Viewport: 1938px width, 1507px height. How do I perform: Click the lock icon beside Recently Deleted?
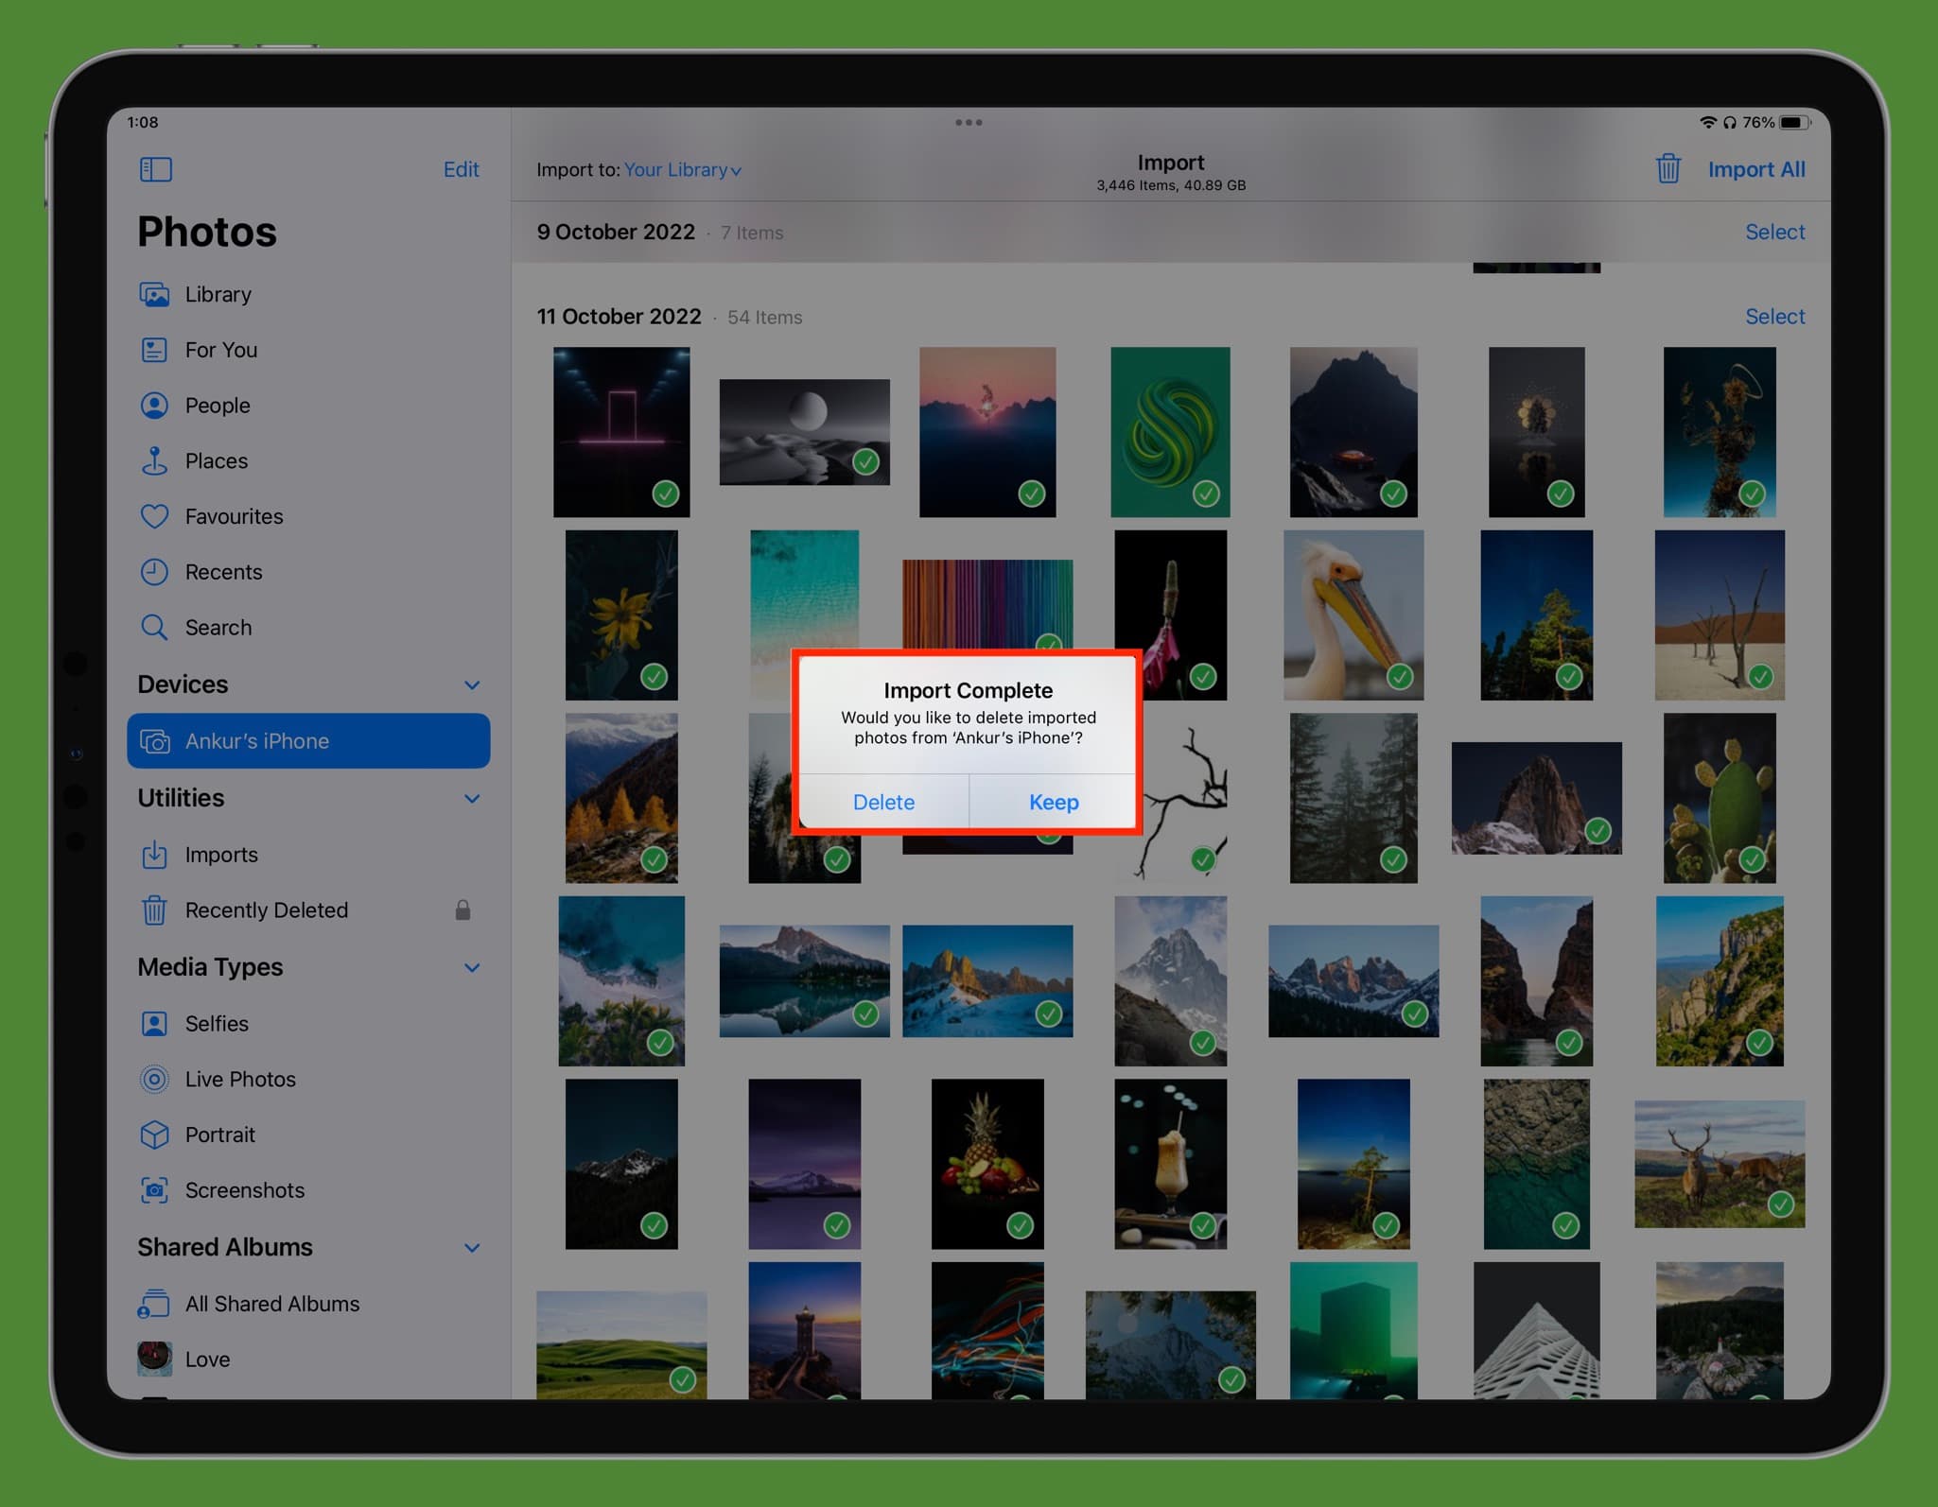pyautogui.click(x=463, y=909)
